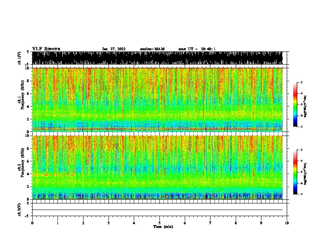Click time axis tick label '8'
This screenshot has width=323, height=250.
[x=236, y=223]
